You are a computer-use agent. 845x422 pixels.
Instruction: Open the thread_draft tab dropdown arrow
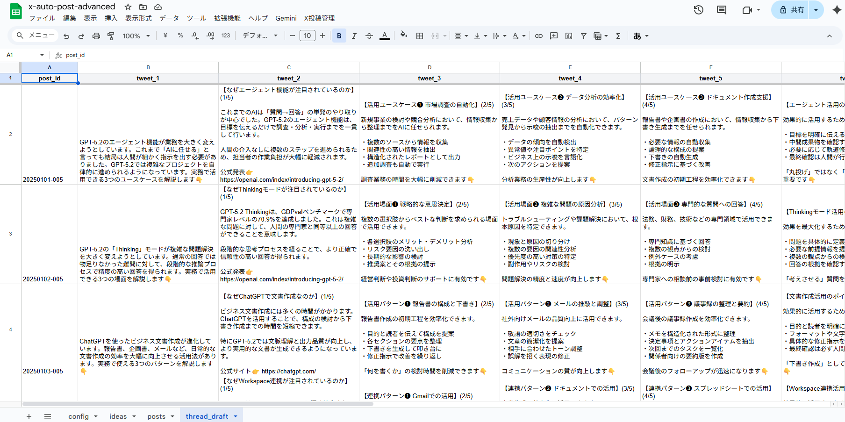pos(236,416)
